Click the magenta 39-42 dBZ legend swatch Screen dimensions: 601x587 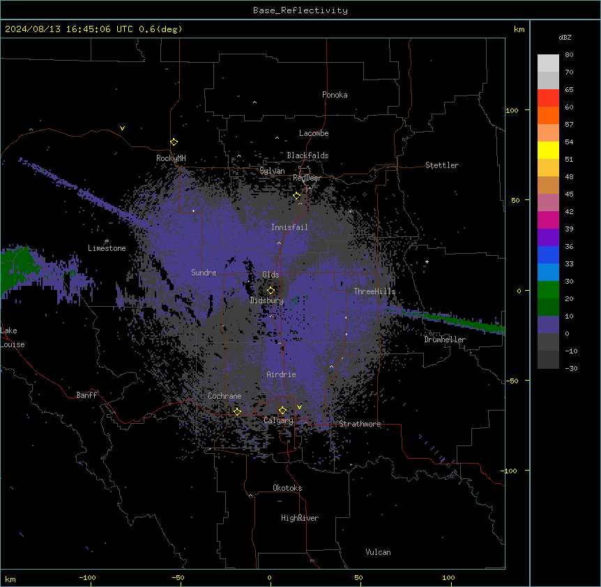[548, 220]
